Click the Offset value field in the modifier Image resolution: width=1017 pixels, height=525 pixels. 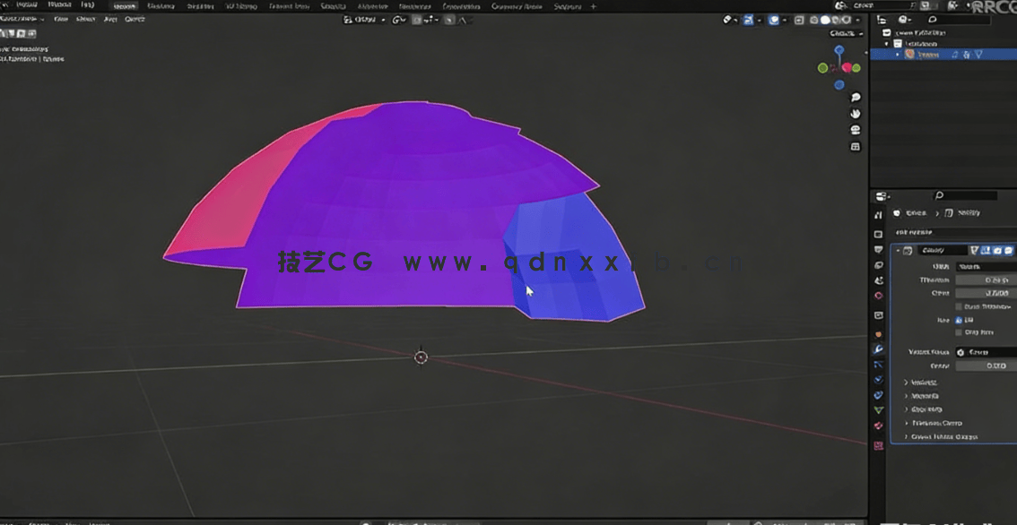tap(978, 293)
